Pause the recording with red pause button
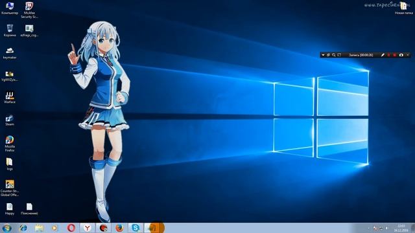Screen dimensions: 415x233 point(389,55)
